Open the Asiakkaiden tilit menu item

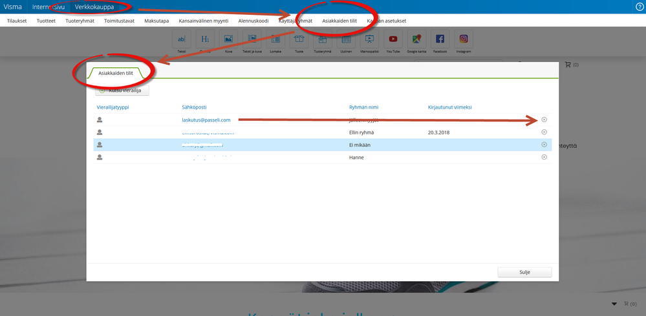(x=339, y=21)
